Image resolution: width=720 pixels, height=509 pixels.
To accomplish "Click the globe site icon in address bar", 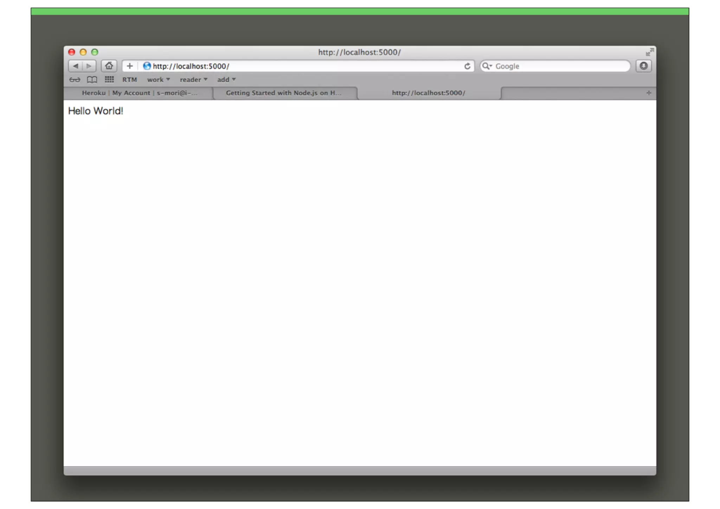I will tap(147, 66).
